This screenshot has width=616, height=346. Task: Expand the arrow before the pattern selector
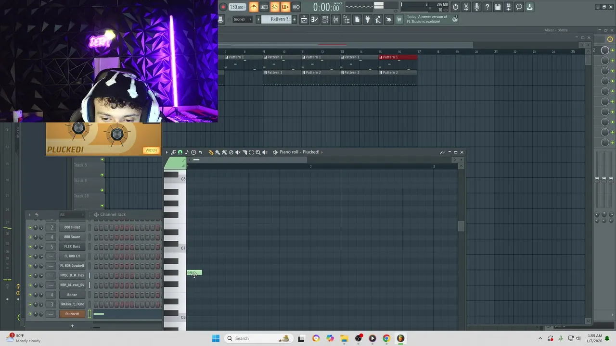pyautogui.click(x=258, y=19)
